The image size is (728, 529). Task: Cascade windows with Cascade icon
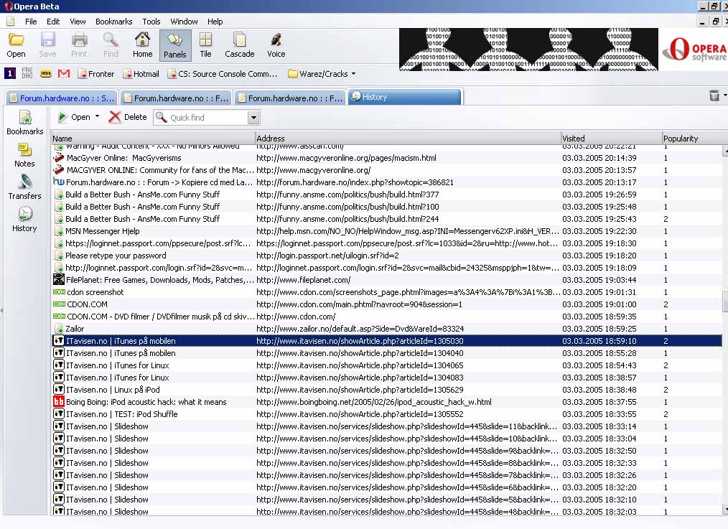[240, 45]
